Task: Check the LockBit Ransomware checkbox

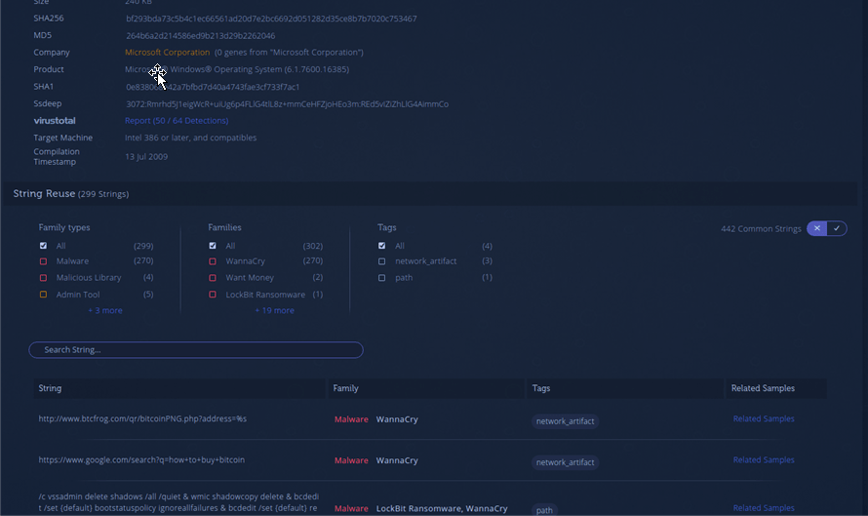Action: 213,294
